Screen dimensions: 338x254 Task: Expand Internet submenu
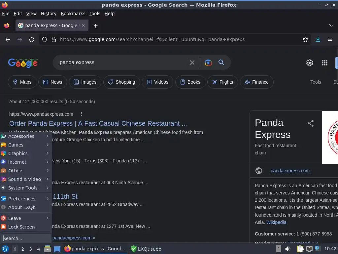26,162
